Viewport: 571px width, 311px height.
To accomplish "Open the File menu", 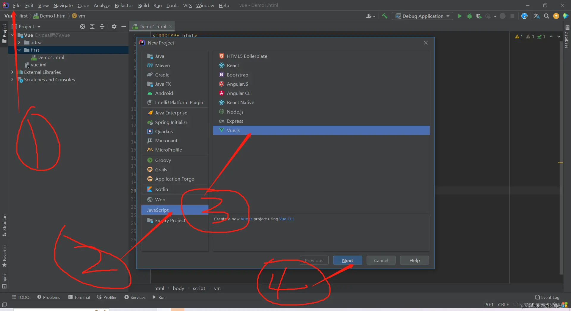I will click(17, 5).
